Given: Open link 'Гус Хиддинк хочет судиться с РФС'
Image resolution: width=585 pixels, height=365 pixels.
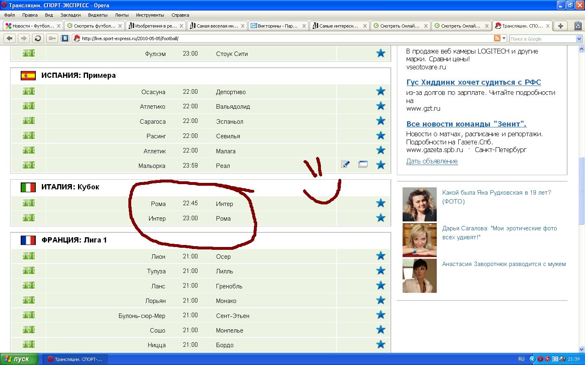Looking at the screenshot, I should [474, 82].
